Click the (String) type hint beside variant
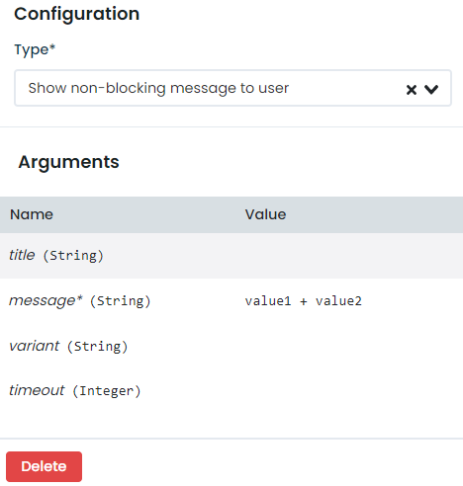This screenshot has height=486, width=463. 98,347
